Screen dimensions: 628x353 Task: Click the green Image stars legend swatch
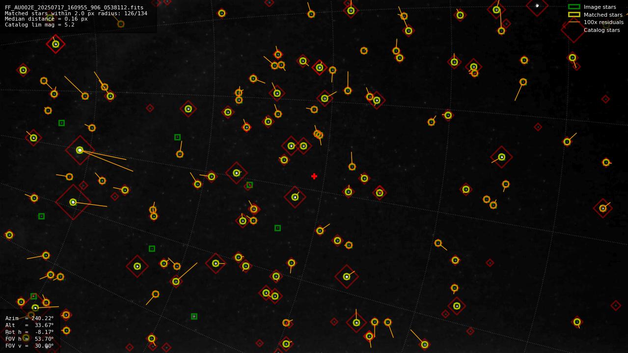pyautogui.click(x=574, y=7)
